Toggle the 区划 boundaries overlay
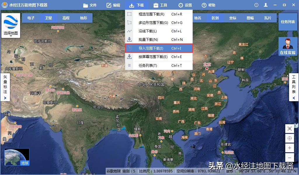 (215, 18)
